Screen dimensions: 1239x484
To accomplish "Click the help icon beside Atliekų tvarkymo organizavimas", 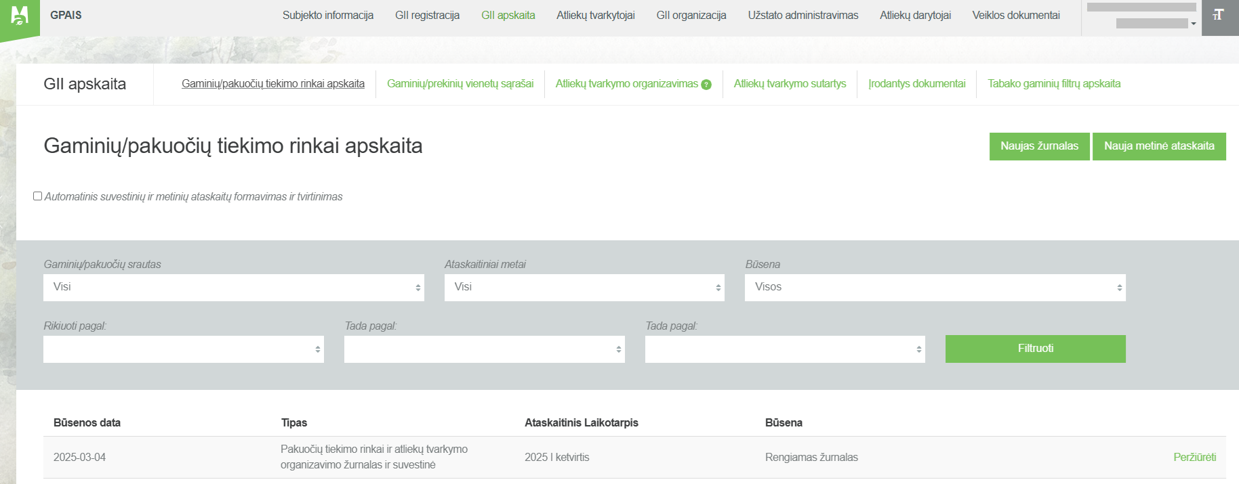I will pyautogui.click(x=706, y=85).
